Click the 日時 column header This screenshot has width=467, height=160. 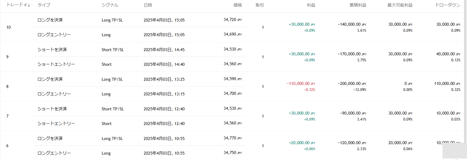(x=148, y=5)
